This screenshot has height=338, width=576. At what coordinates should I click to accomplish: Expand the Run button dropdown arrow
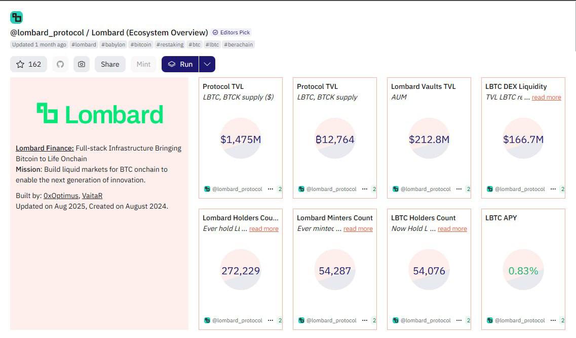point(207,64)
